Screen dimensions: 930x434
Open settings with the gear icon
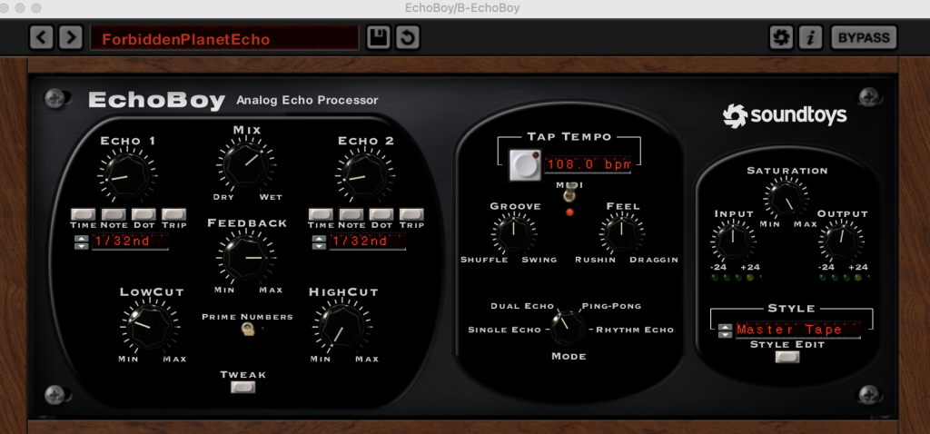pos(780,37)
